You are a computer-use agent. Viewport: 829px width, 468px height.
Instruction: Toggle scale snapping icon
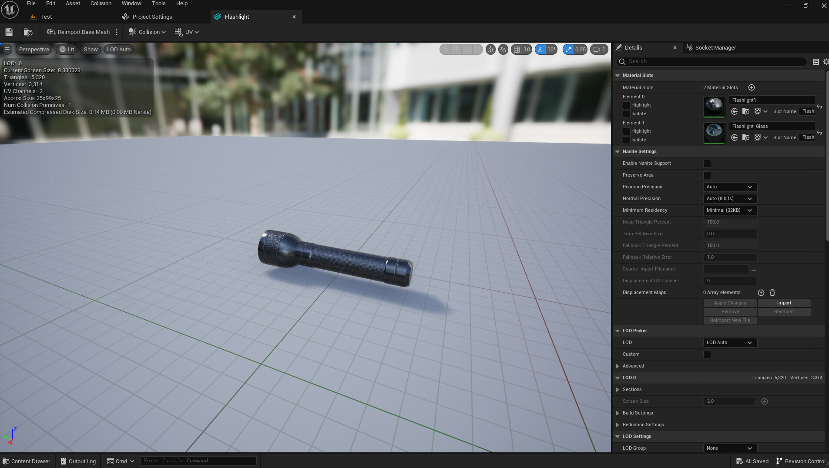568,50
